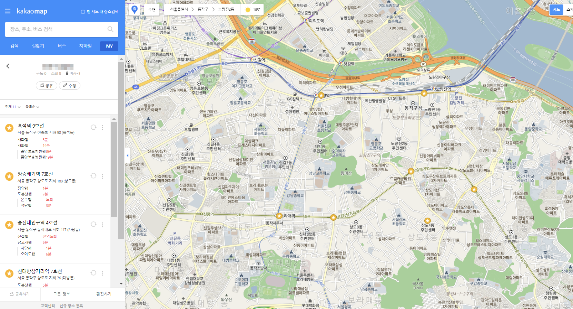
Task: Click 편집하기 at panel bottom
Action: (x=104, y=294)
